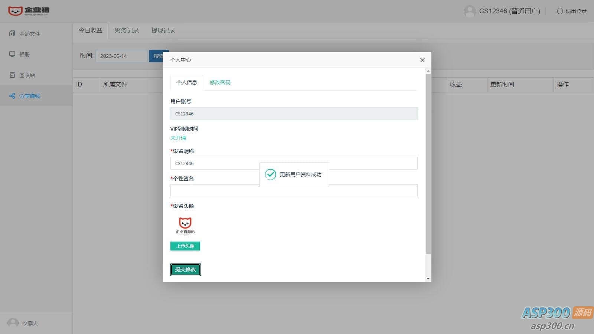Click the 上传头像 upload button

185,246
